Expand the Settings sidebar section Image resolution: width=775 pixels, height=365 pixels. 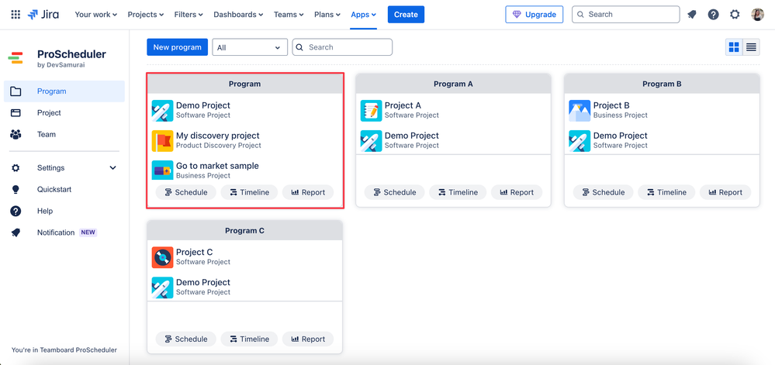64,168
